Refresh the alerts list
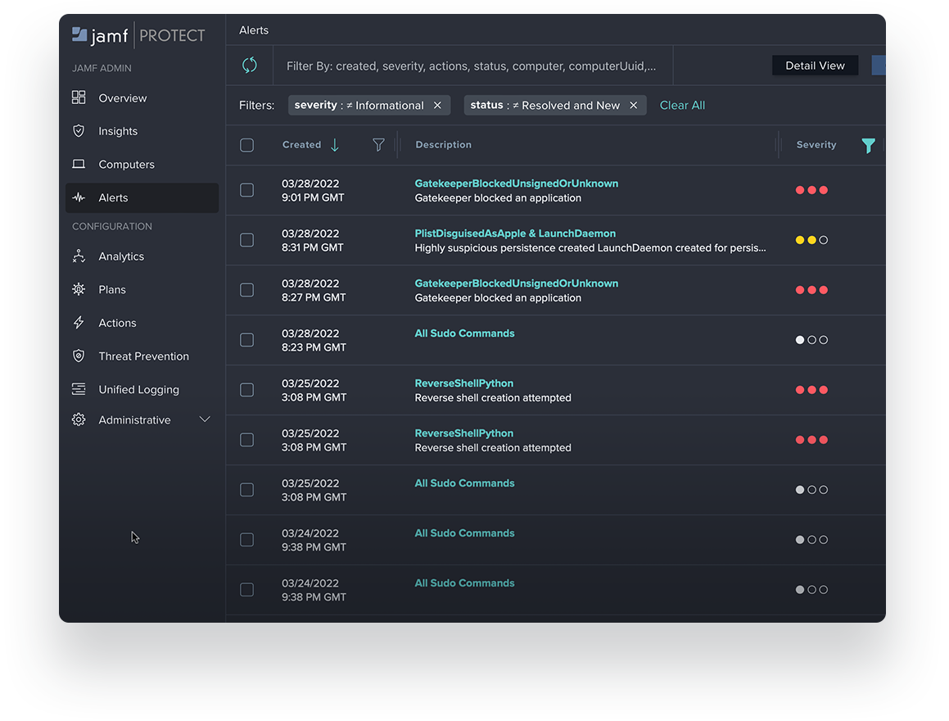The width and height of the screenshot is (949, 721). click(x=250, y=66)
